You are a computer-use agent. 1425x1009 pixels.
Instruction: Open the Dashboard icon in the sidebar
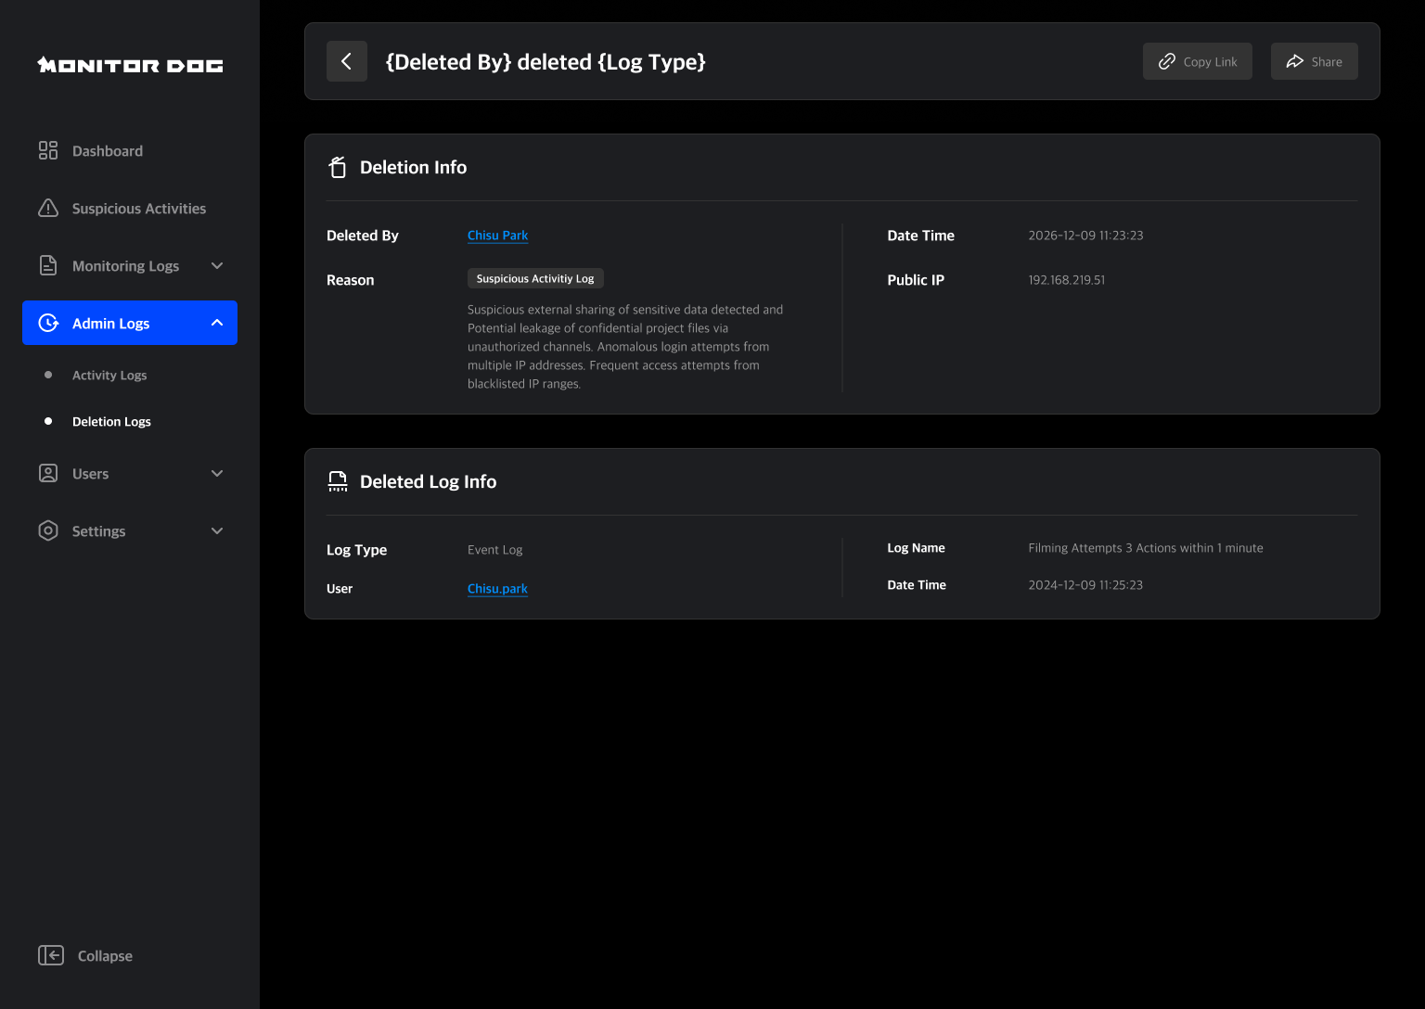point(48,150)
